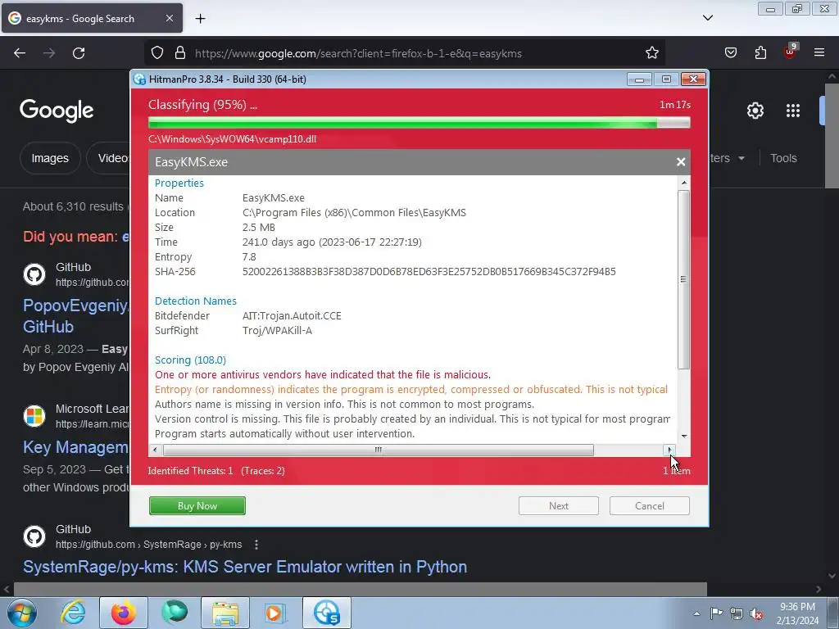The image size is (839, 629).
Task: Open the Save to Pocket icon
Action: click(x=730, y=53)
